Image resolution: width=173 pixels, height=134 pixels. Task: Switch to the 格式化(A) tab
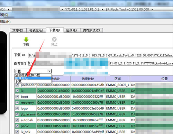point(36,30)
